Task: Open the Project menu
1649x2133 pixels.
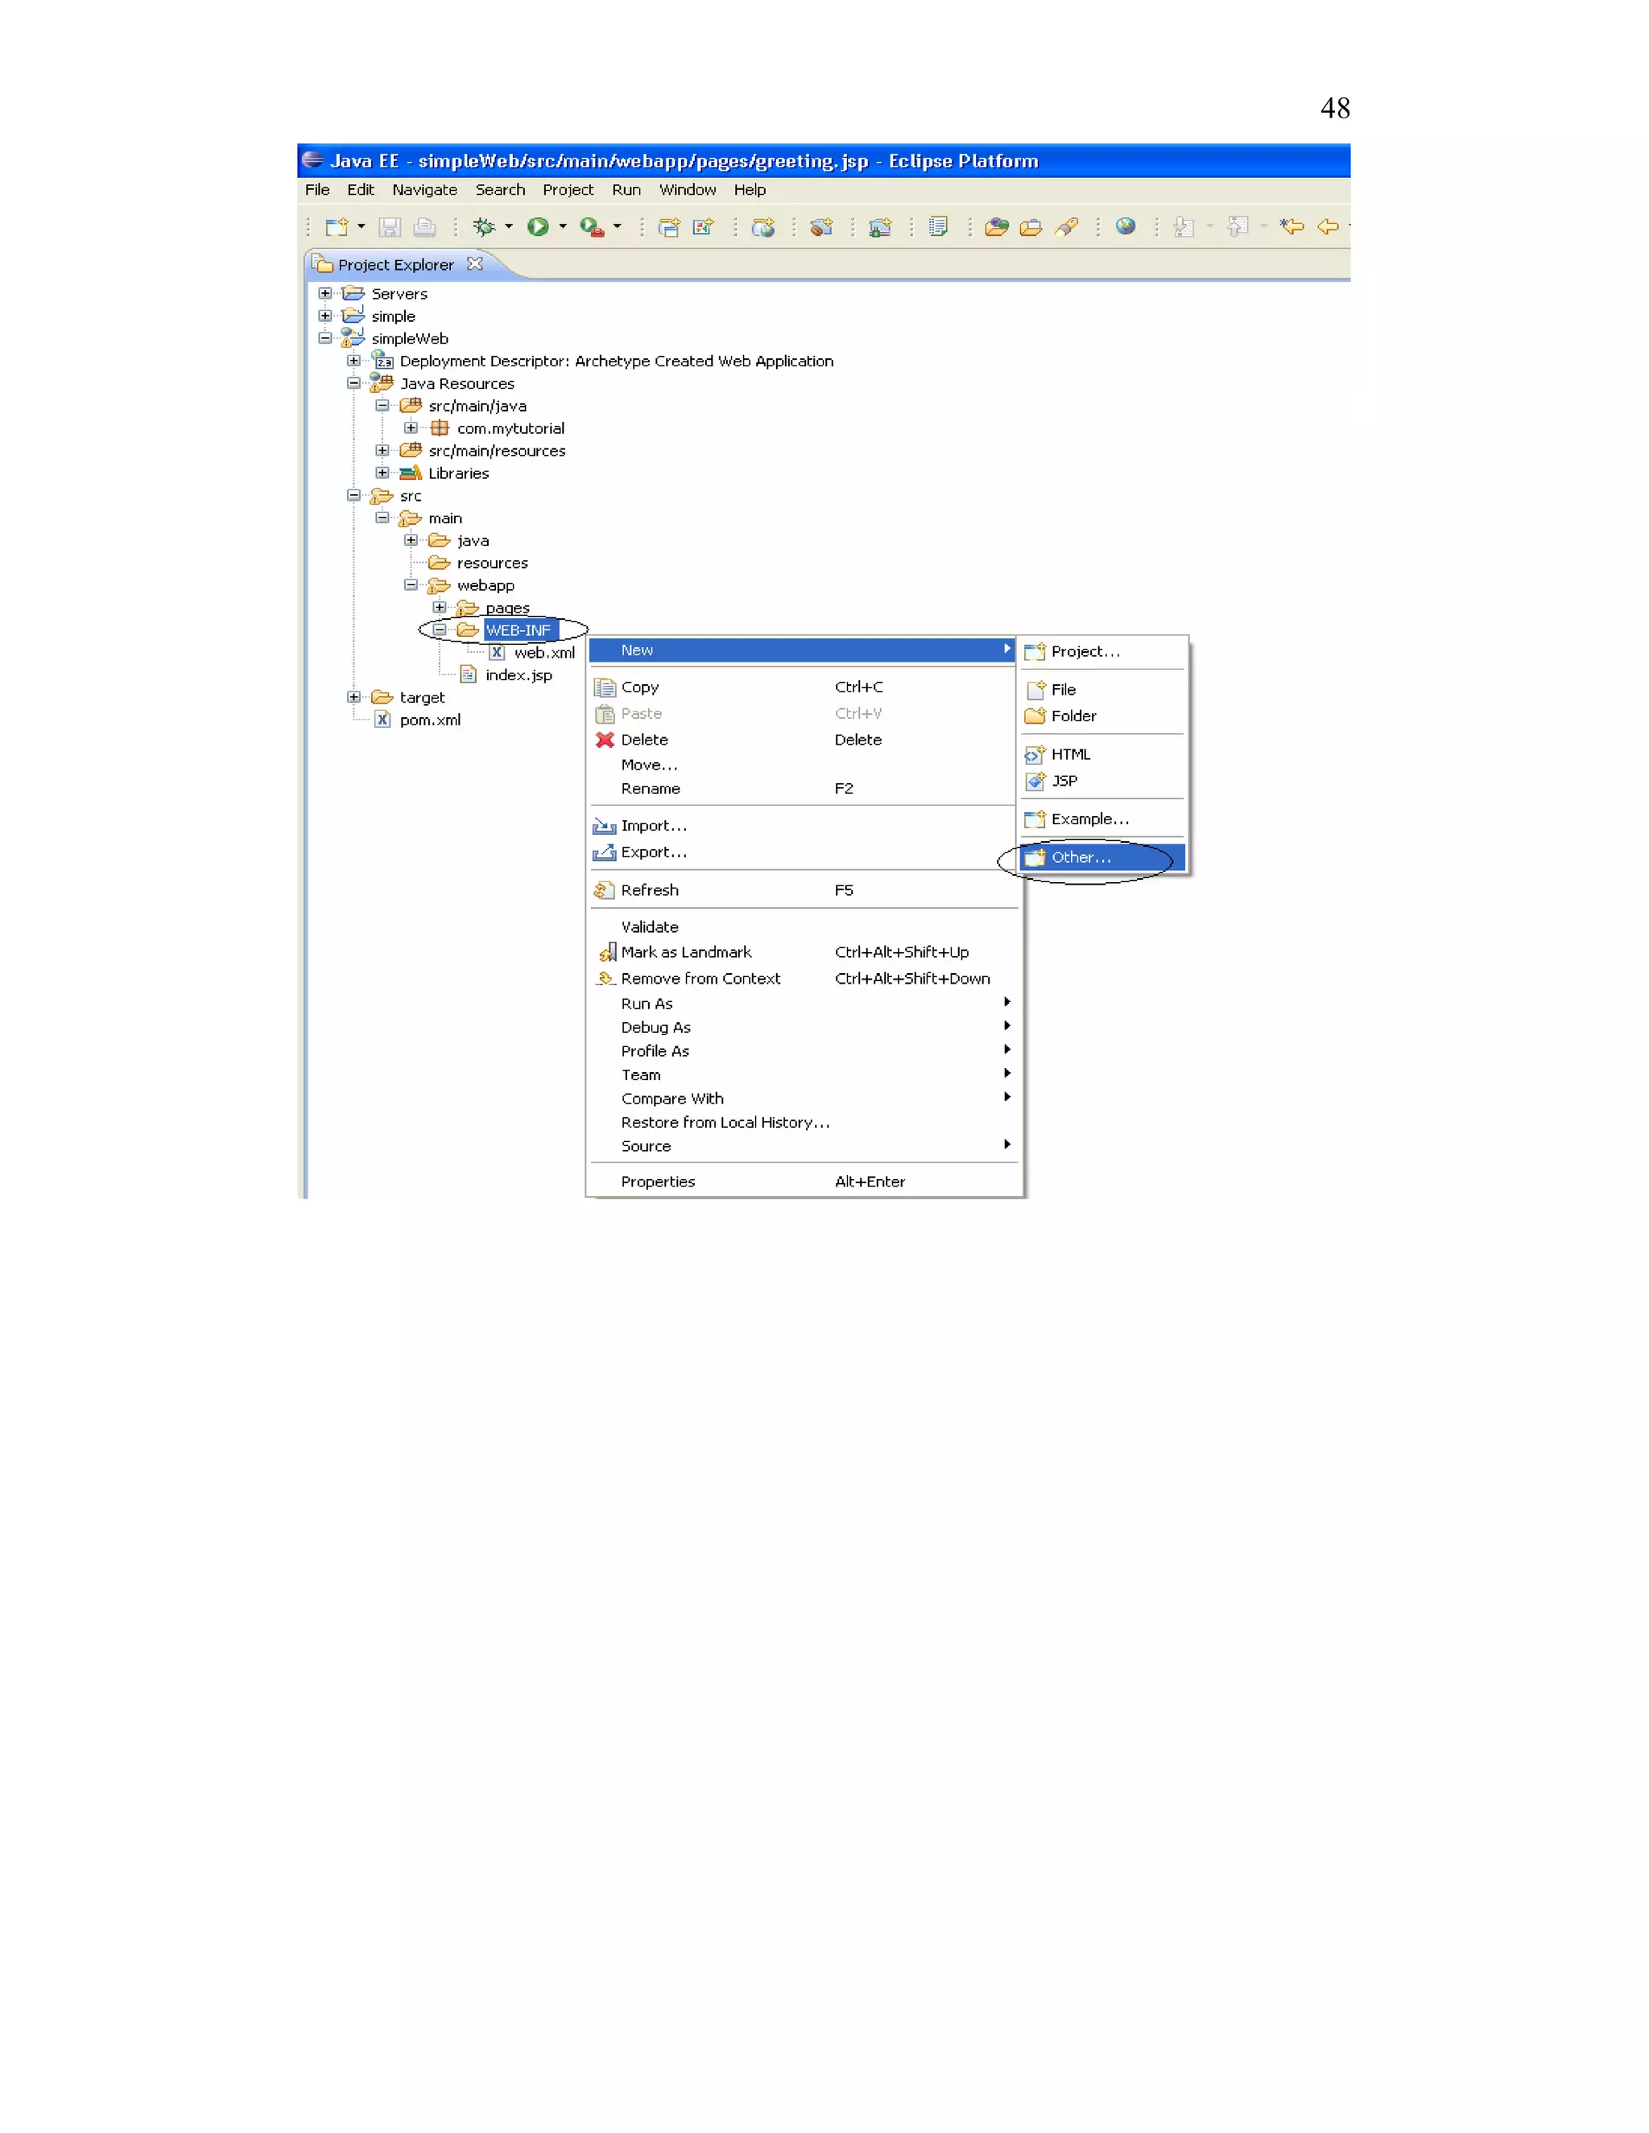Action: click(x=568, y=189)
